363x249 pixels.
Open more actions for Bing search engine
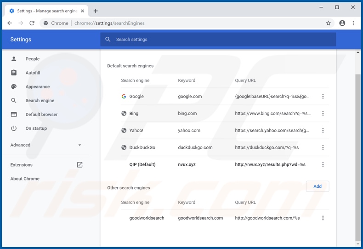point(323,113)
